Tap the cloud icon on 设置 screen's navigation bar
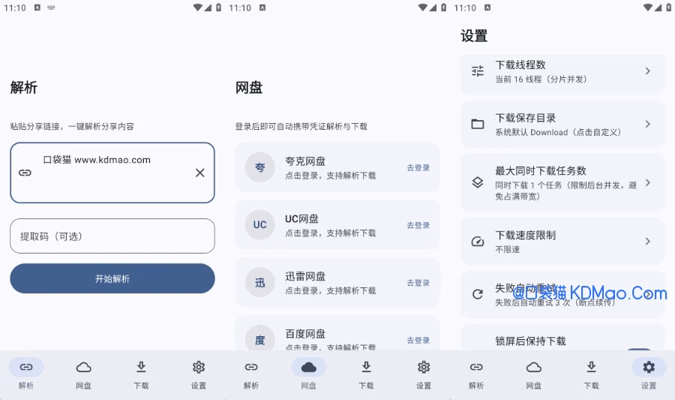Screen dimensions: 675x400 (534, 367)
